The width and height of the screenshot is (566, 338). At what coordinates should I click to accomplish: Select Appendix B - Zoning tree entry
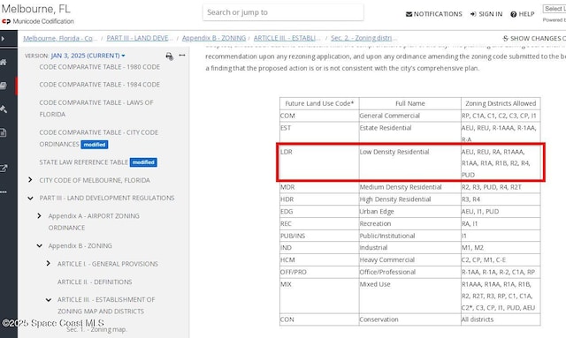click(80, 245)
